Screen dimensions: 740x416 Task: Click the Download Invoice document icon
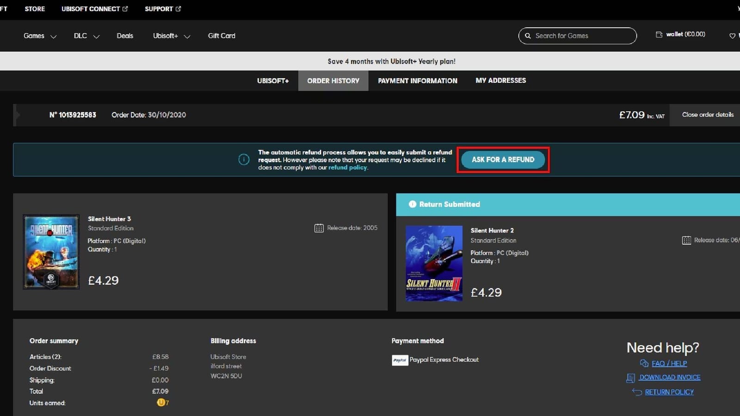[x=631, y=378]
